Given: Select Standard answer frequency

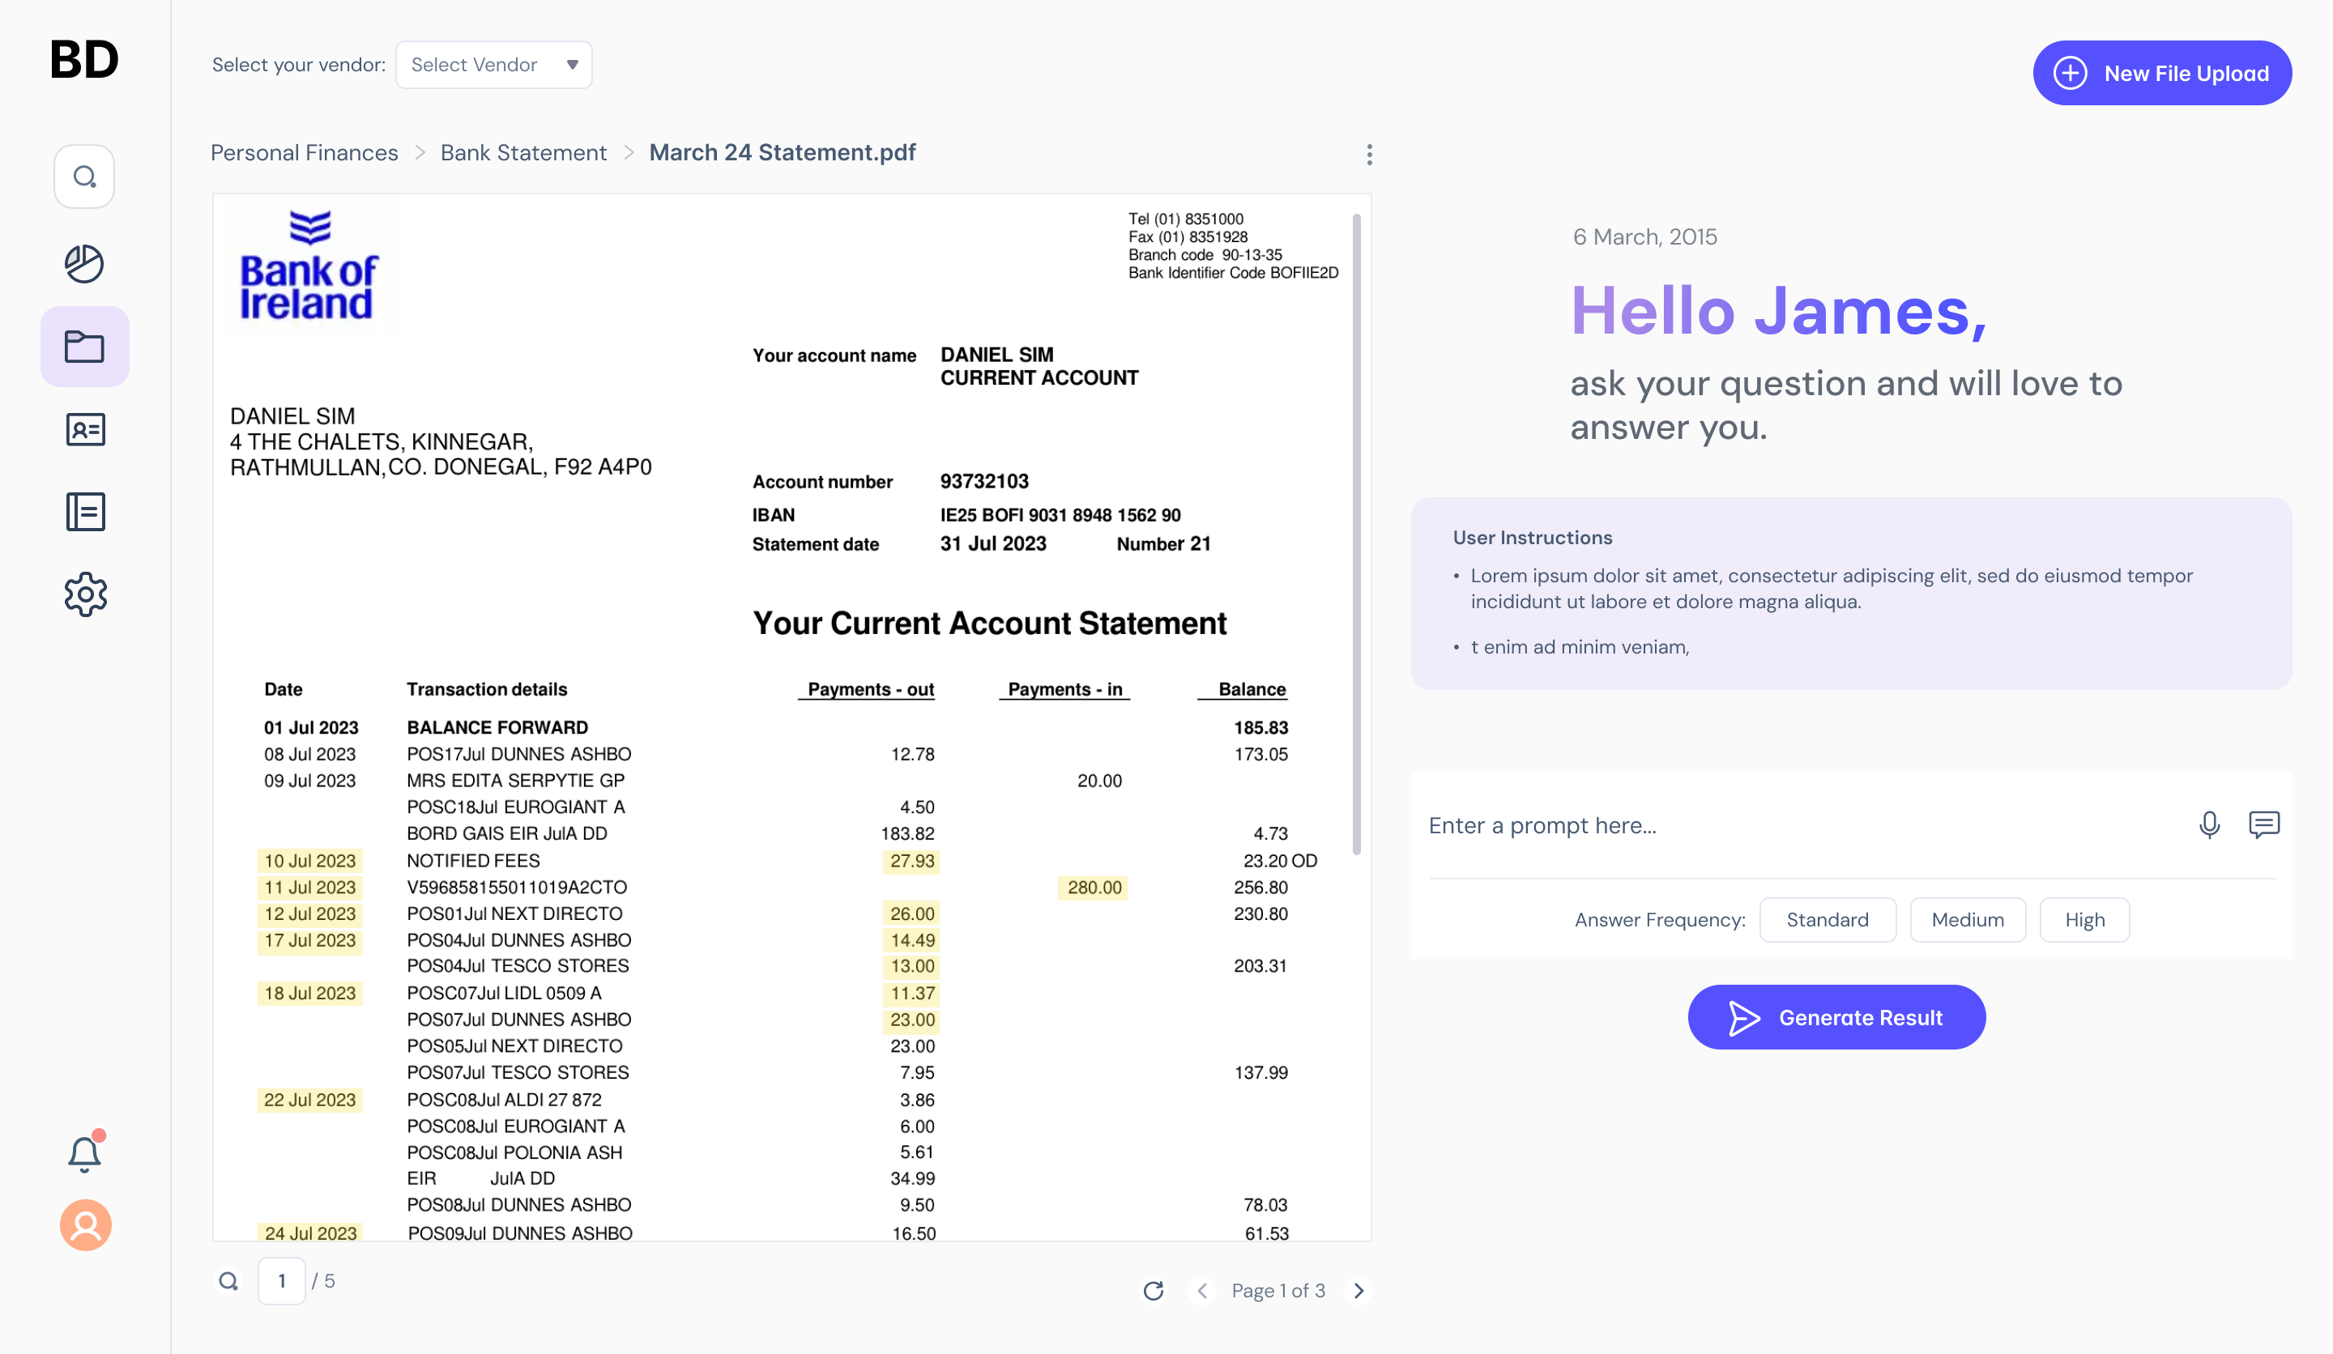Looking at the screenshot, I should point(1827,920).
